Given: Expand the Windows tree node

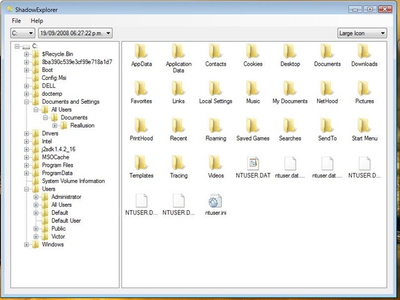Looking at the screenshot, I should pos(26,244).
